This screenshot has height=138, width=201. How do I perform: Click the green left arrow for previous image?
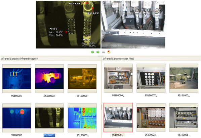tap(92, 52)
